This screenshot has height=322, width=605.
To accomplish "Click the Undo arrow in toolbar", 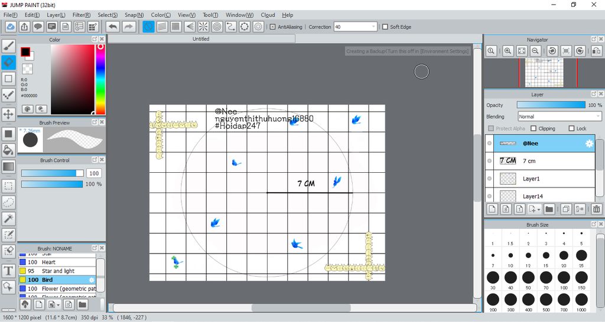I will pyautogui.click(x=113, y=27).
